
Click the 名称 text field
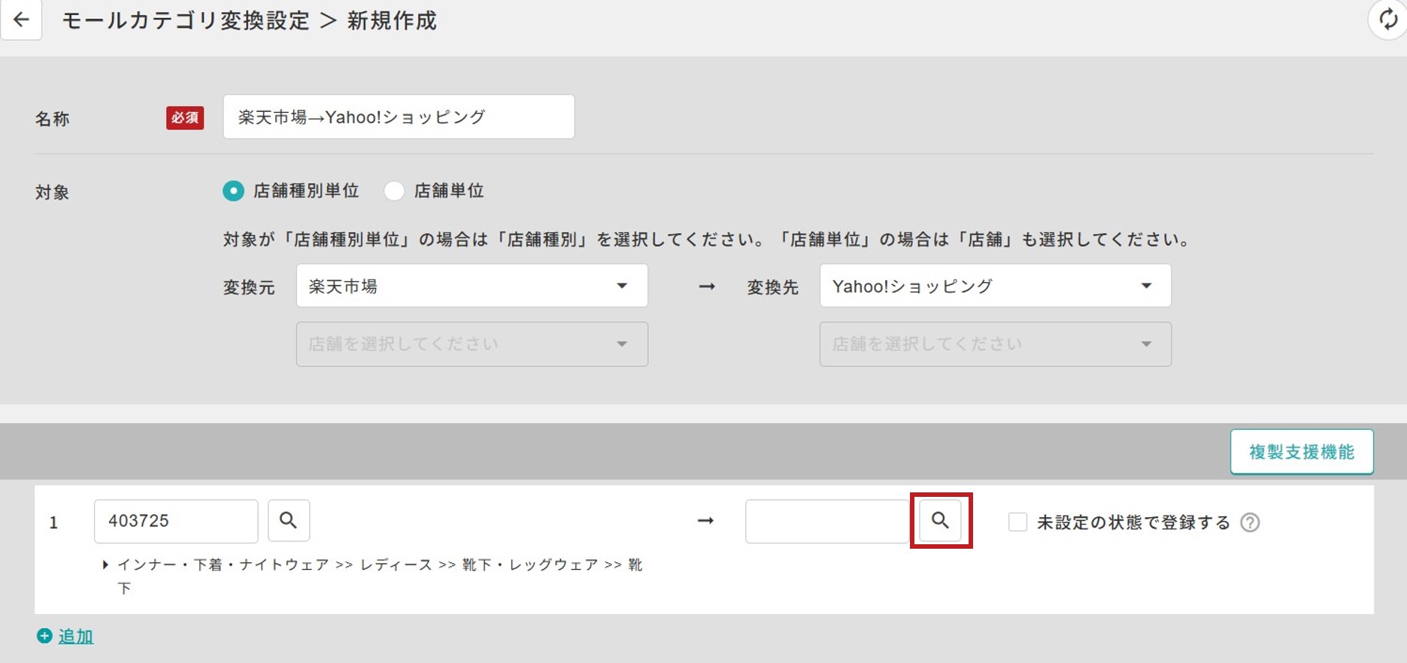[x=399, y=117]
